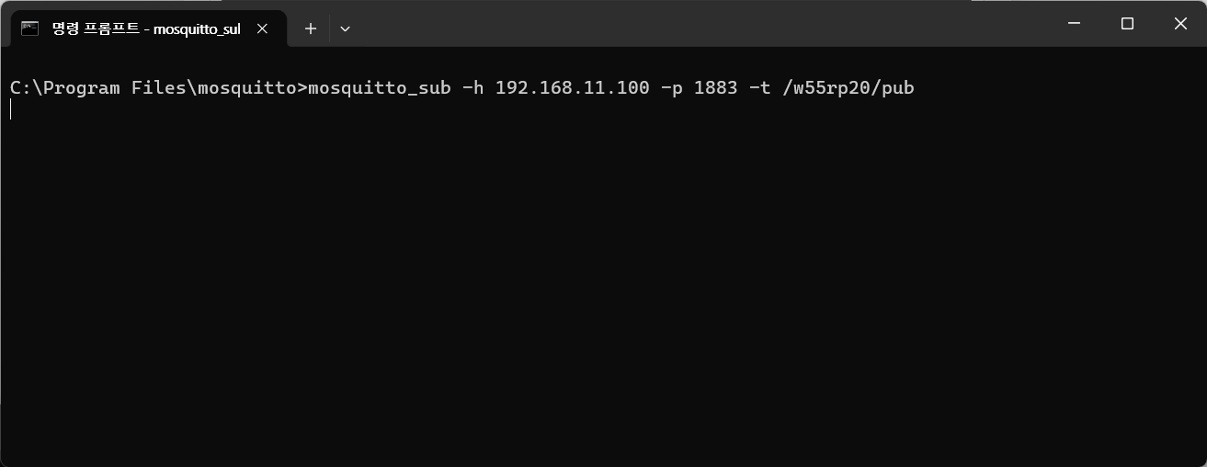Click the -h flag in the command
The height and width of the screenshot is (467, 1207).
coord(473,88)
